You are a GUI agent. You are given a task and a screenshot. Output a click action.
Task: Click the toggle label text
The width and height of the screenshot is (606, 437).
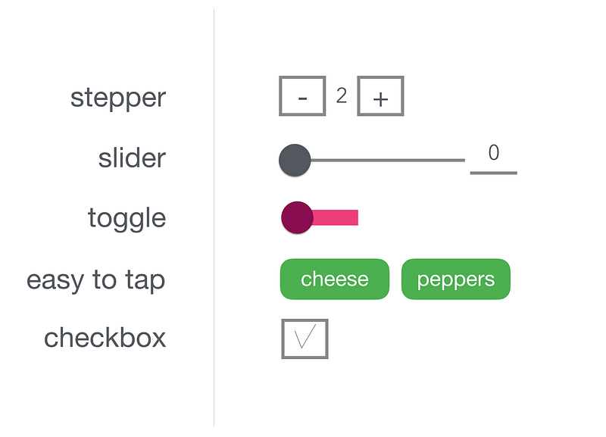(x=127, y=220)
